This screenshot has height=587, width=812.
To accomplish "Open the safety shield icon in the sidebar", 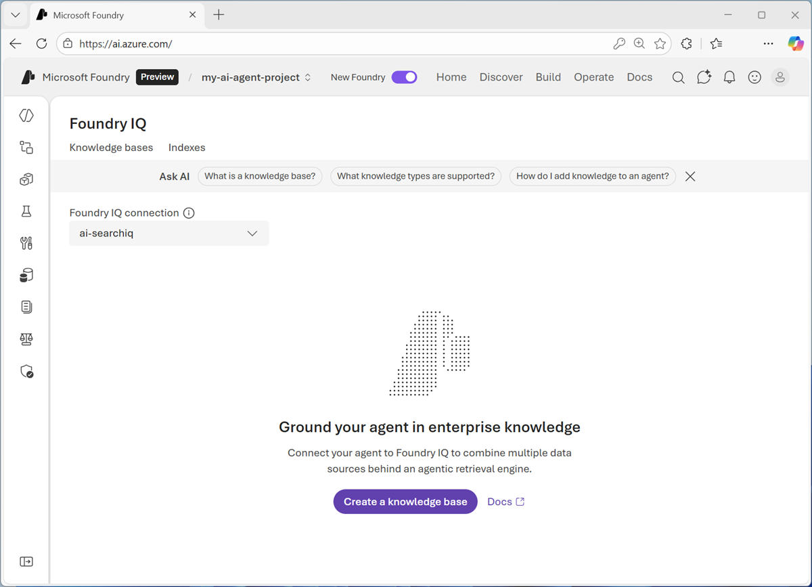I will [26, 371].
